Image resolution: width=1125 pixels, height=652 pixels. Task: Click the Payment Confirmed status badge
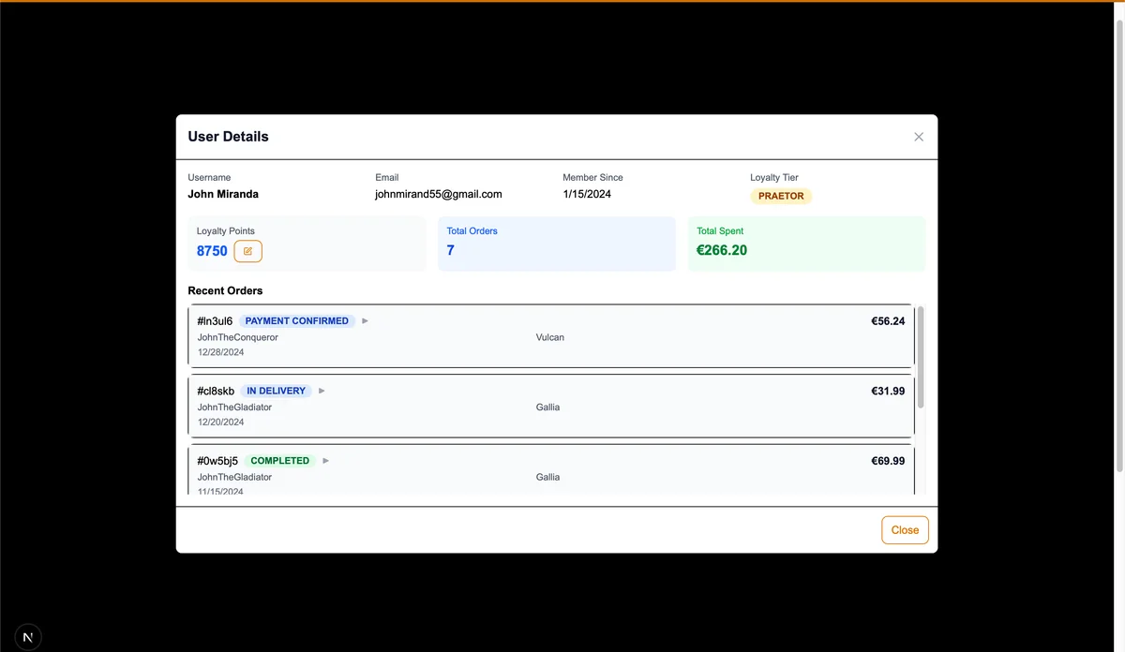(x=296, y=321)
